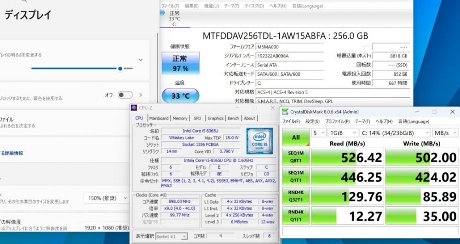Click the MTFDDAV256TDL-1AW15ABFA disk model title
Image resolution: width=460 pixels, height=244 pixels.
[285, 36]
